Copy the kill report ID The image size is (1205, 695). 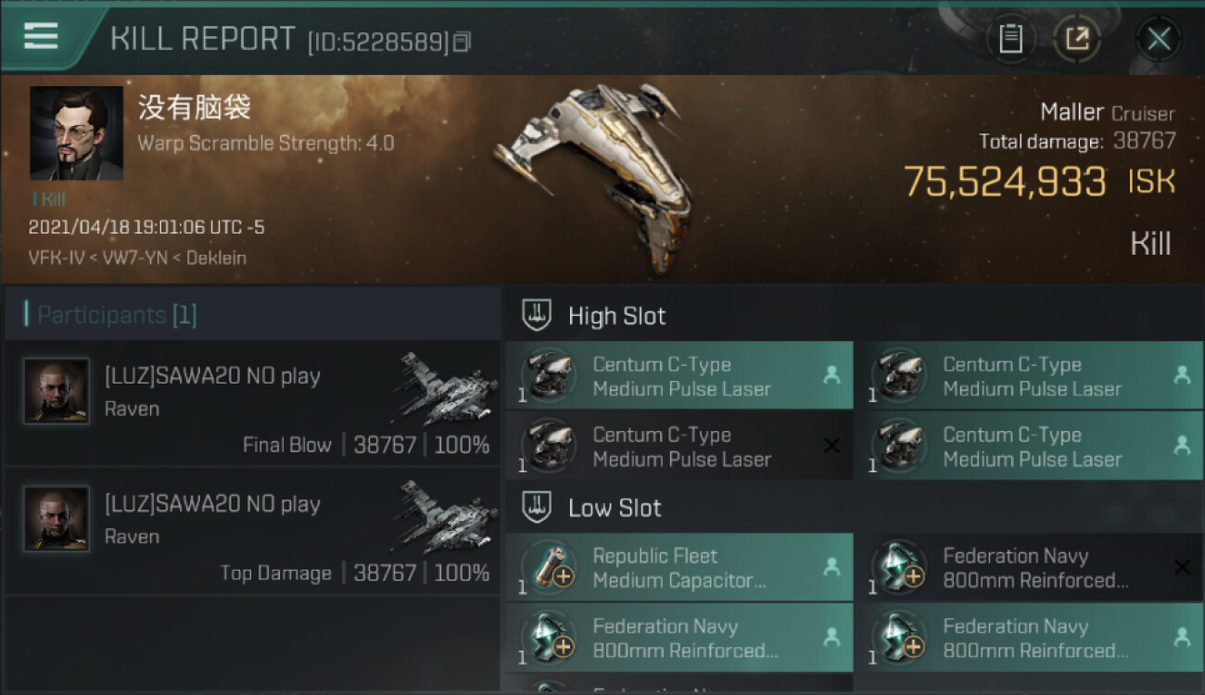463,42
